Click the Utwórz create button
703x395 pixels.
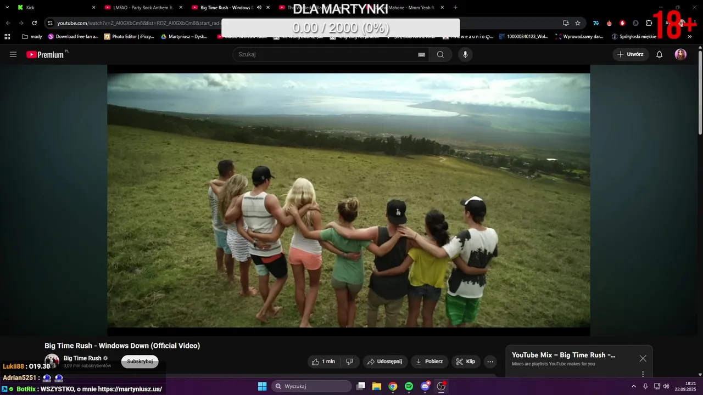click(631, 54)
